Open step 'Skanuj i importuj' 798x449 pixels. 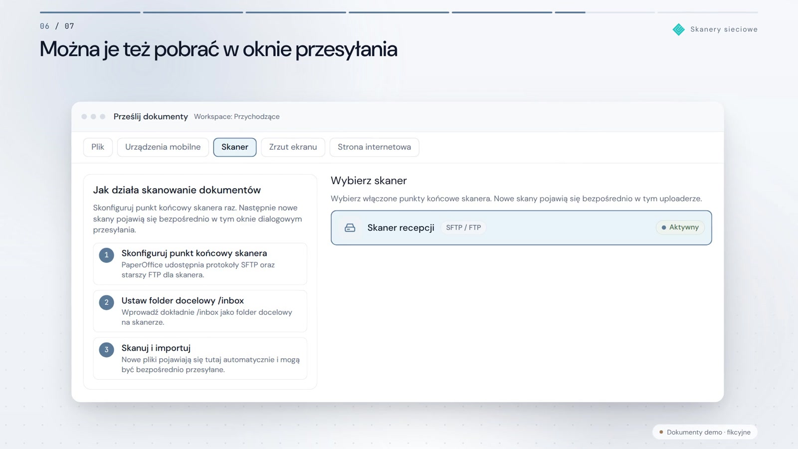coord(200,359)
